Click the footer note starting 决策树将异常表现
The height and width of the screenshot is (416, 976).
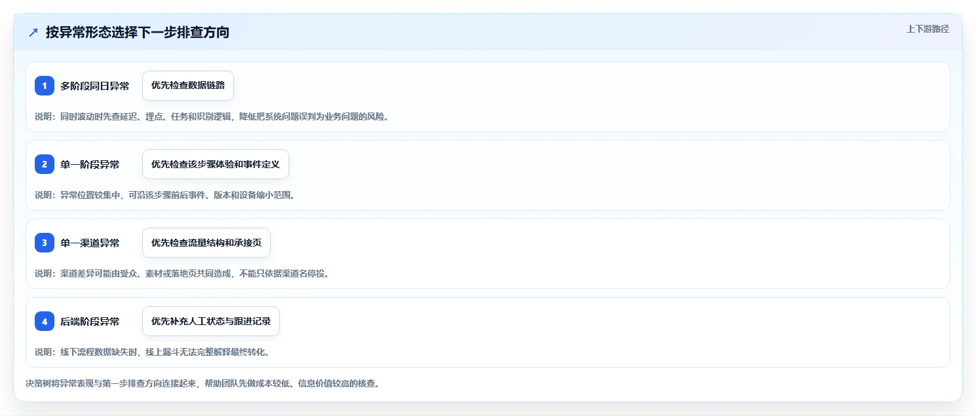203,383
